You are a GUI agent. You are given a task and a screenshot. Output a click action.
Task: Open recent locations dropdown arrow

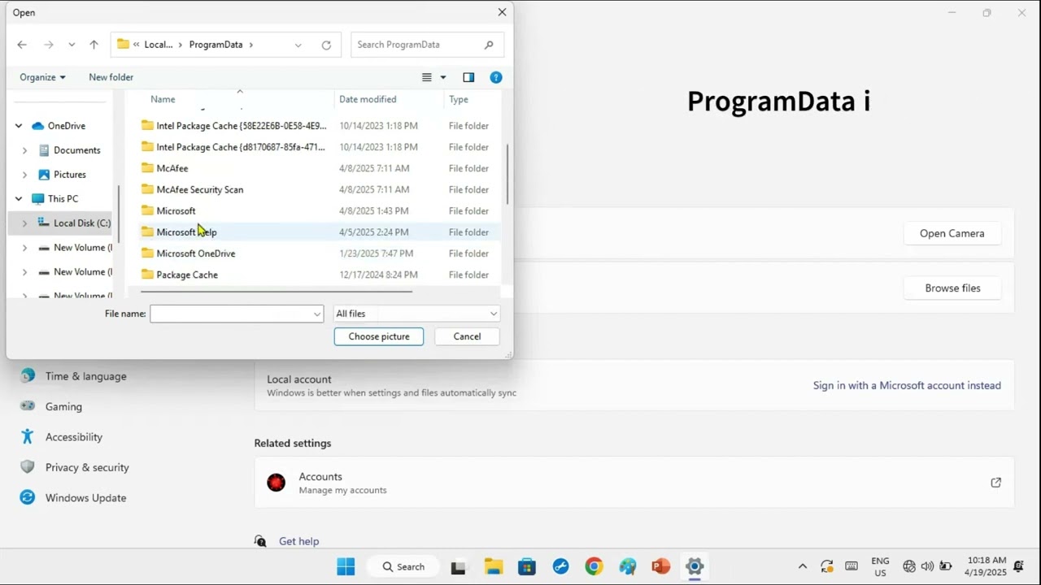(x=72, y=45)
